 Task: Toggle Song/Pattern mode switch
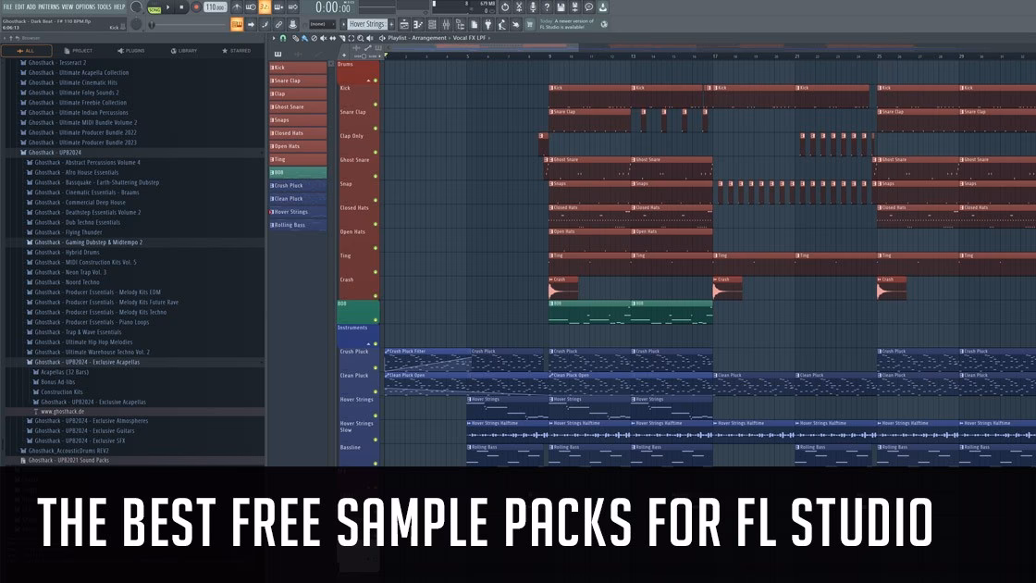(154, 8)
